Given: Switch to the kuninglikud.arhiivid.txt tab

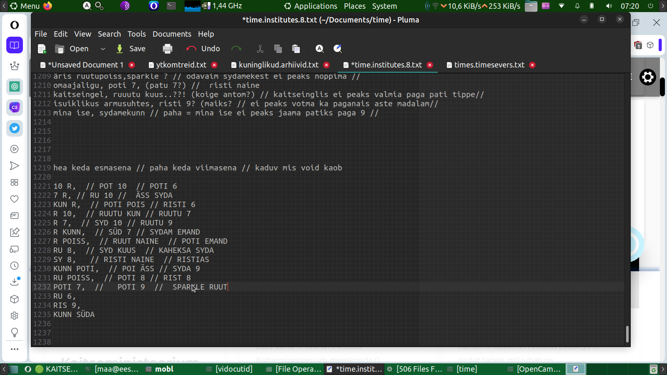Looking at the screenshot, I should coord(278,65).
